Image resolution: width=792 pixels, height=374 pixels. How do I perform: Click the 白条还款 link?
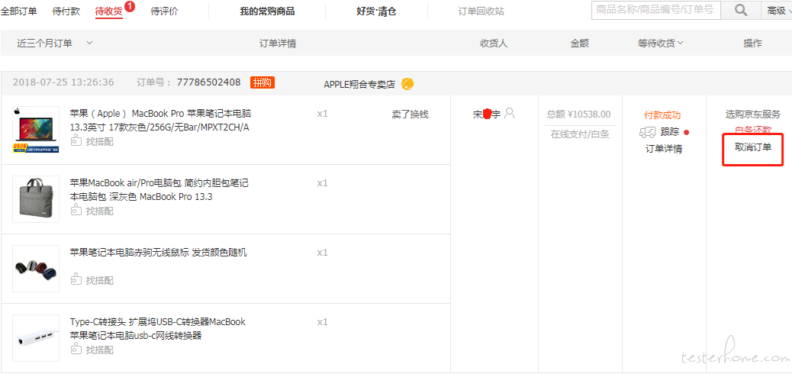753,130
